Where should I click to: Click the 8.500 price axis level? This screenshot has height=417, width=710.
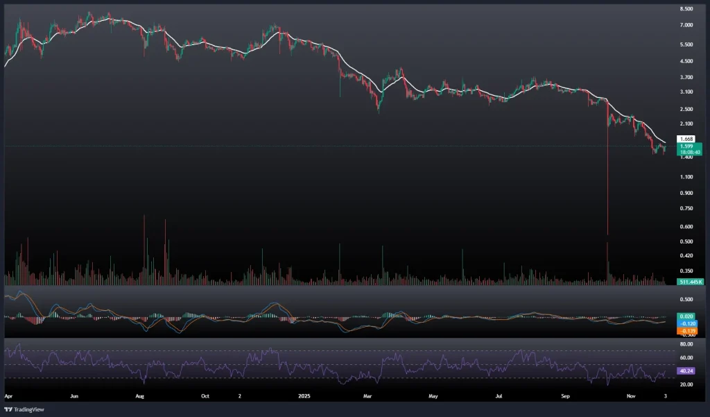pyautogui.click(x=687, y=9)
